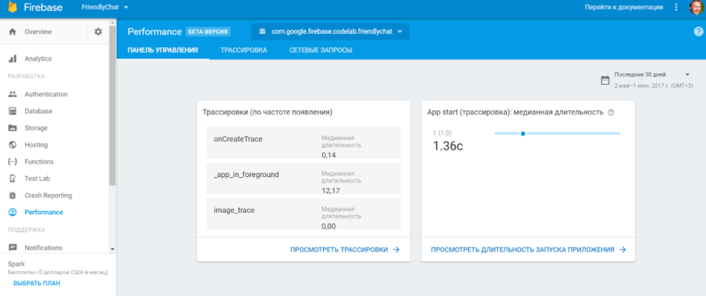Image resolution: width=706 pixels, height=296 pixels.
Task: Click the 2 мая–1 июн. 2017 date text
Action: (654, 86)
